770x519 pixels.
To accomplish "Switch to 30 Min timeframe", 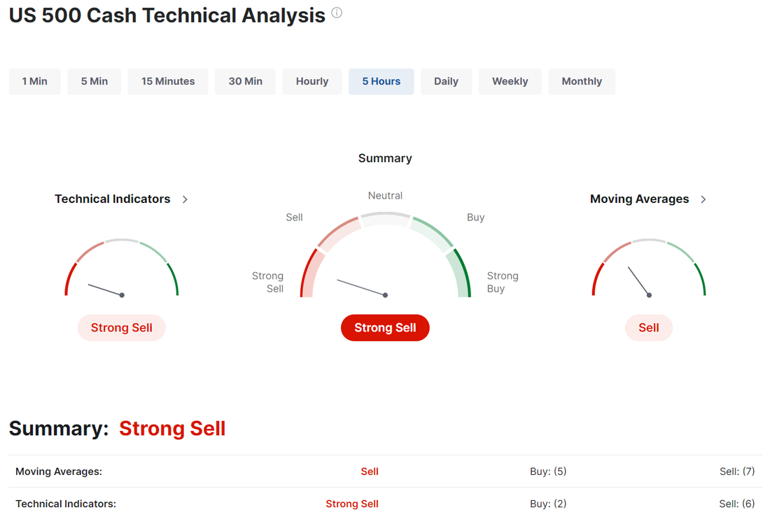I will click(246, 81).
